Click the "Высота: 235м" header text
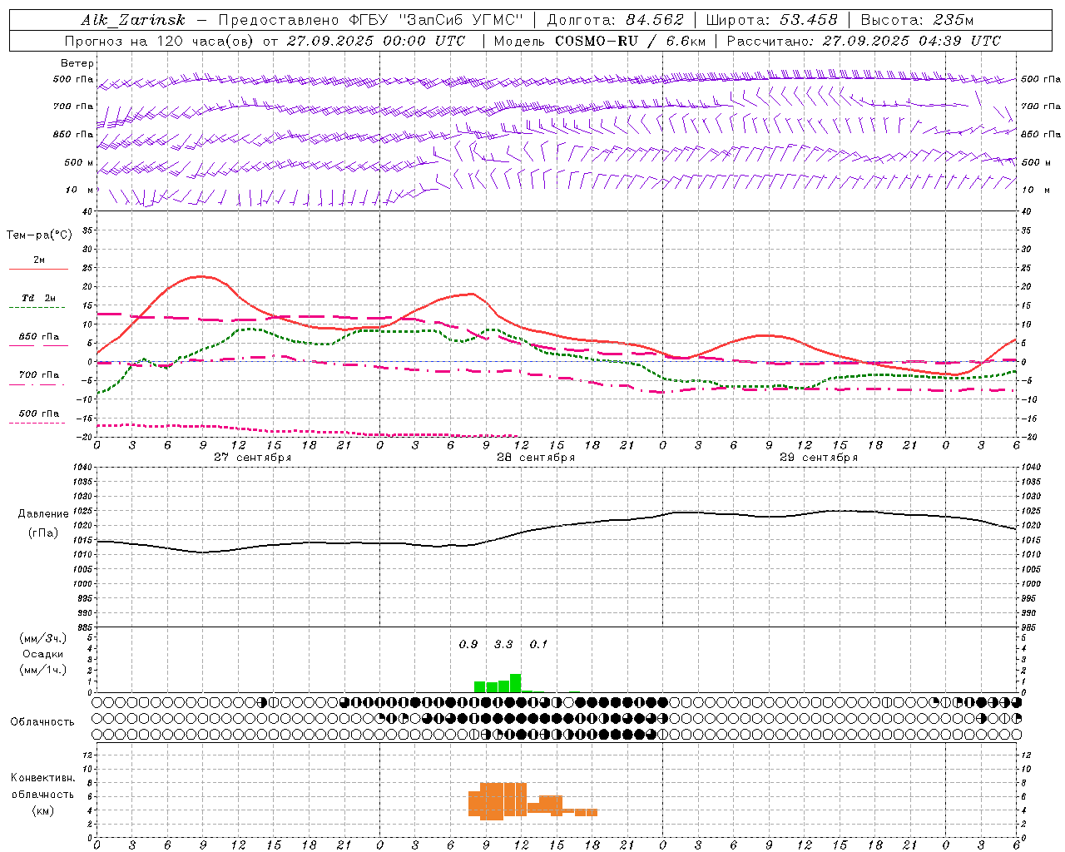The height and width of the screenshot is (852, 1065). (x=917, y=20)
